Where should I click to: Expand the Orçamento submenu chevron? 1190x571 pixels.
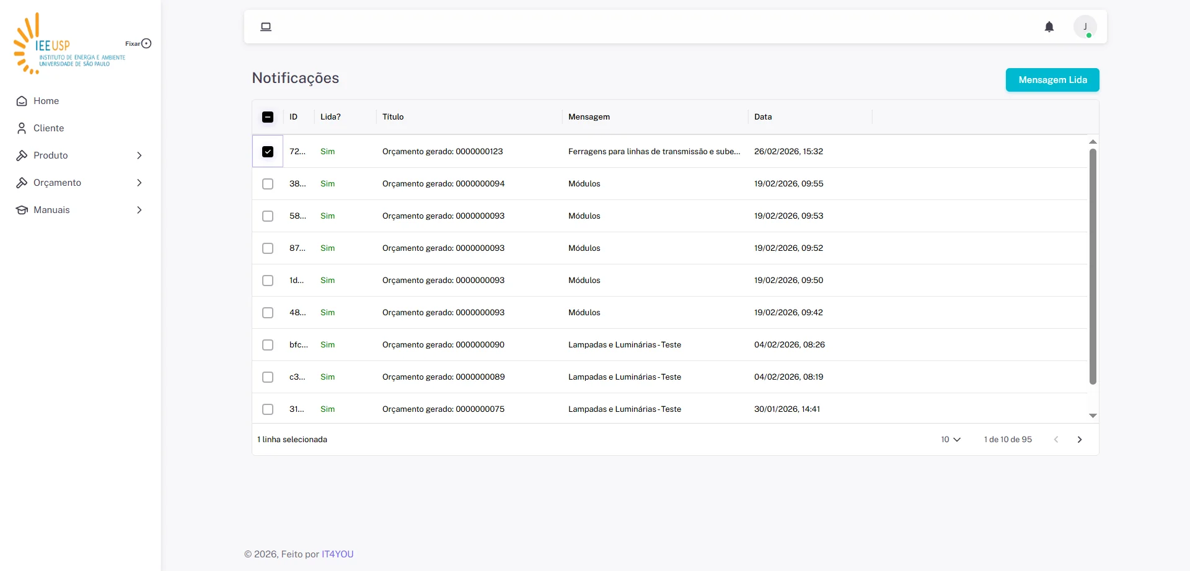tap(139, 183)
